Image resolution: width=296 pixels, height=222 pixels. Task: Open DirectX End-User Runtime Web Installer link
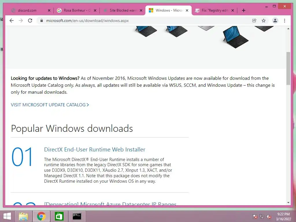click(x=95, y=149)
